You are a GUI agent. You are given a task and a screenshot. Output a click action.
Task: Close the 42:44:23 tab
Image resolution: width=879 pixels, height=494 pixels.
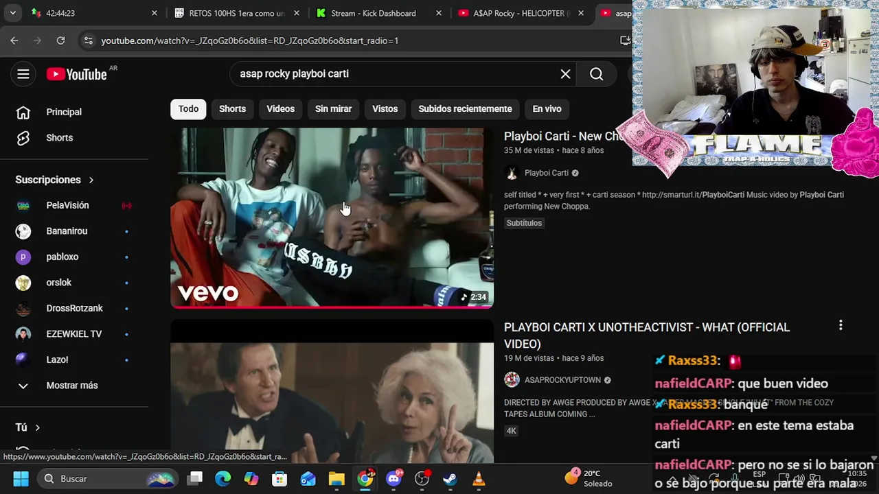pyautogui.click(x=154, y=13)
